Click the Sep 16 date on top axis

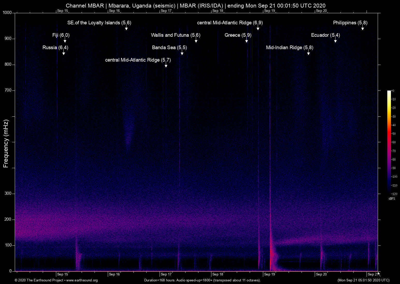114,11
